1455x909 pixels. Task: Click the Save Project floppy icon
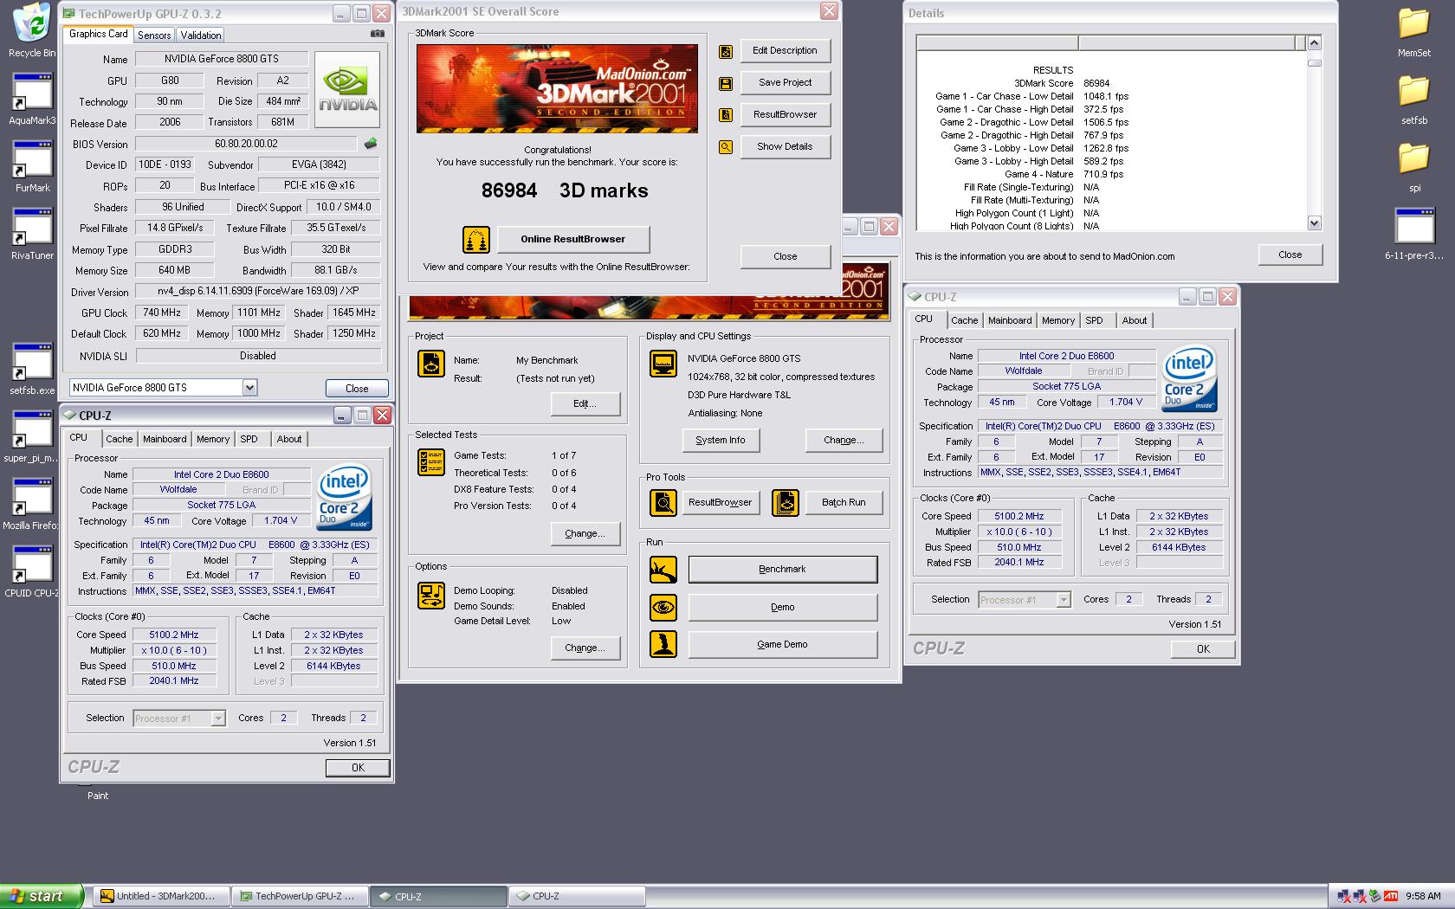[x=726, y=83]
